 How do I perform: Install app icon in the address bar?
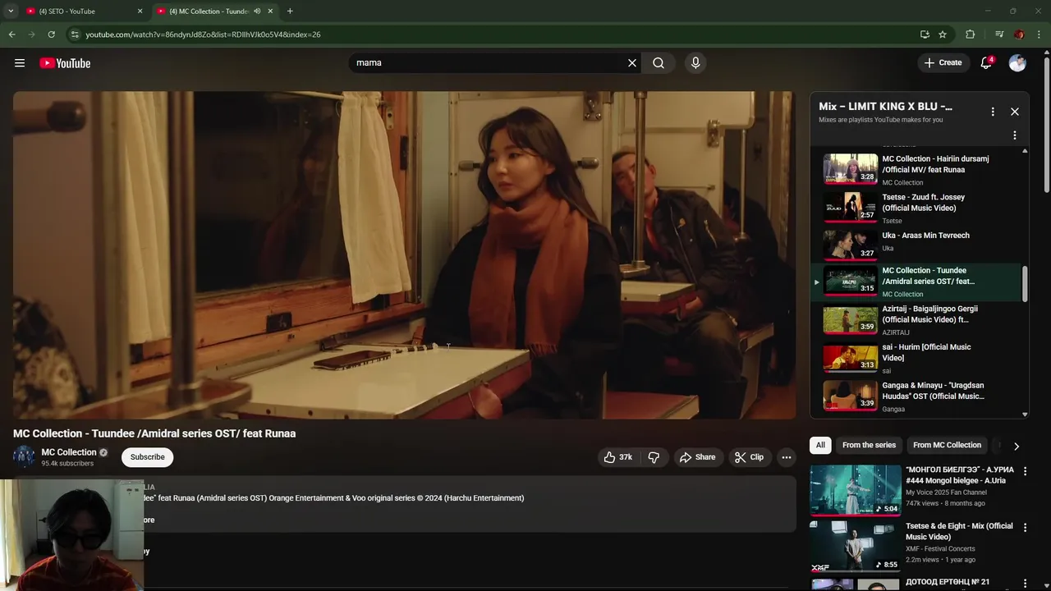coord(925,34)
